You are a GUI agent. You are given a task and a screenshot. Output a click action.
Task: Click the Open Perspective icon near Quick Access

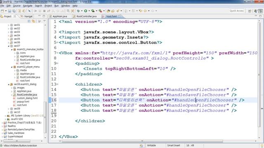[x=250, y=11]
